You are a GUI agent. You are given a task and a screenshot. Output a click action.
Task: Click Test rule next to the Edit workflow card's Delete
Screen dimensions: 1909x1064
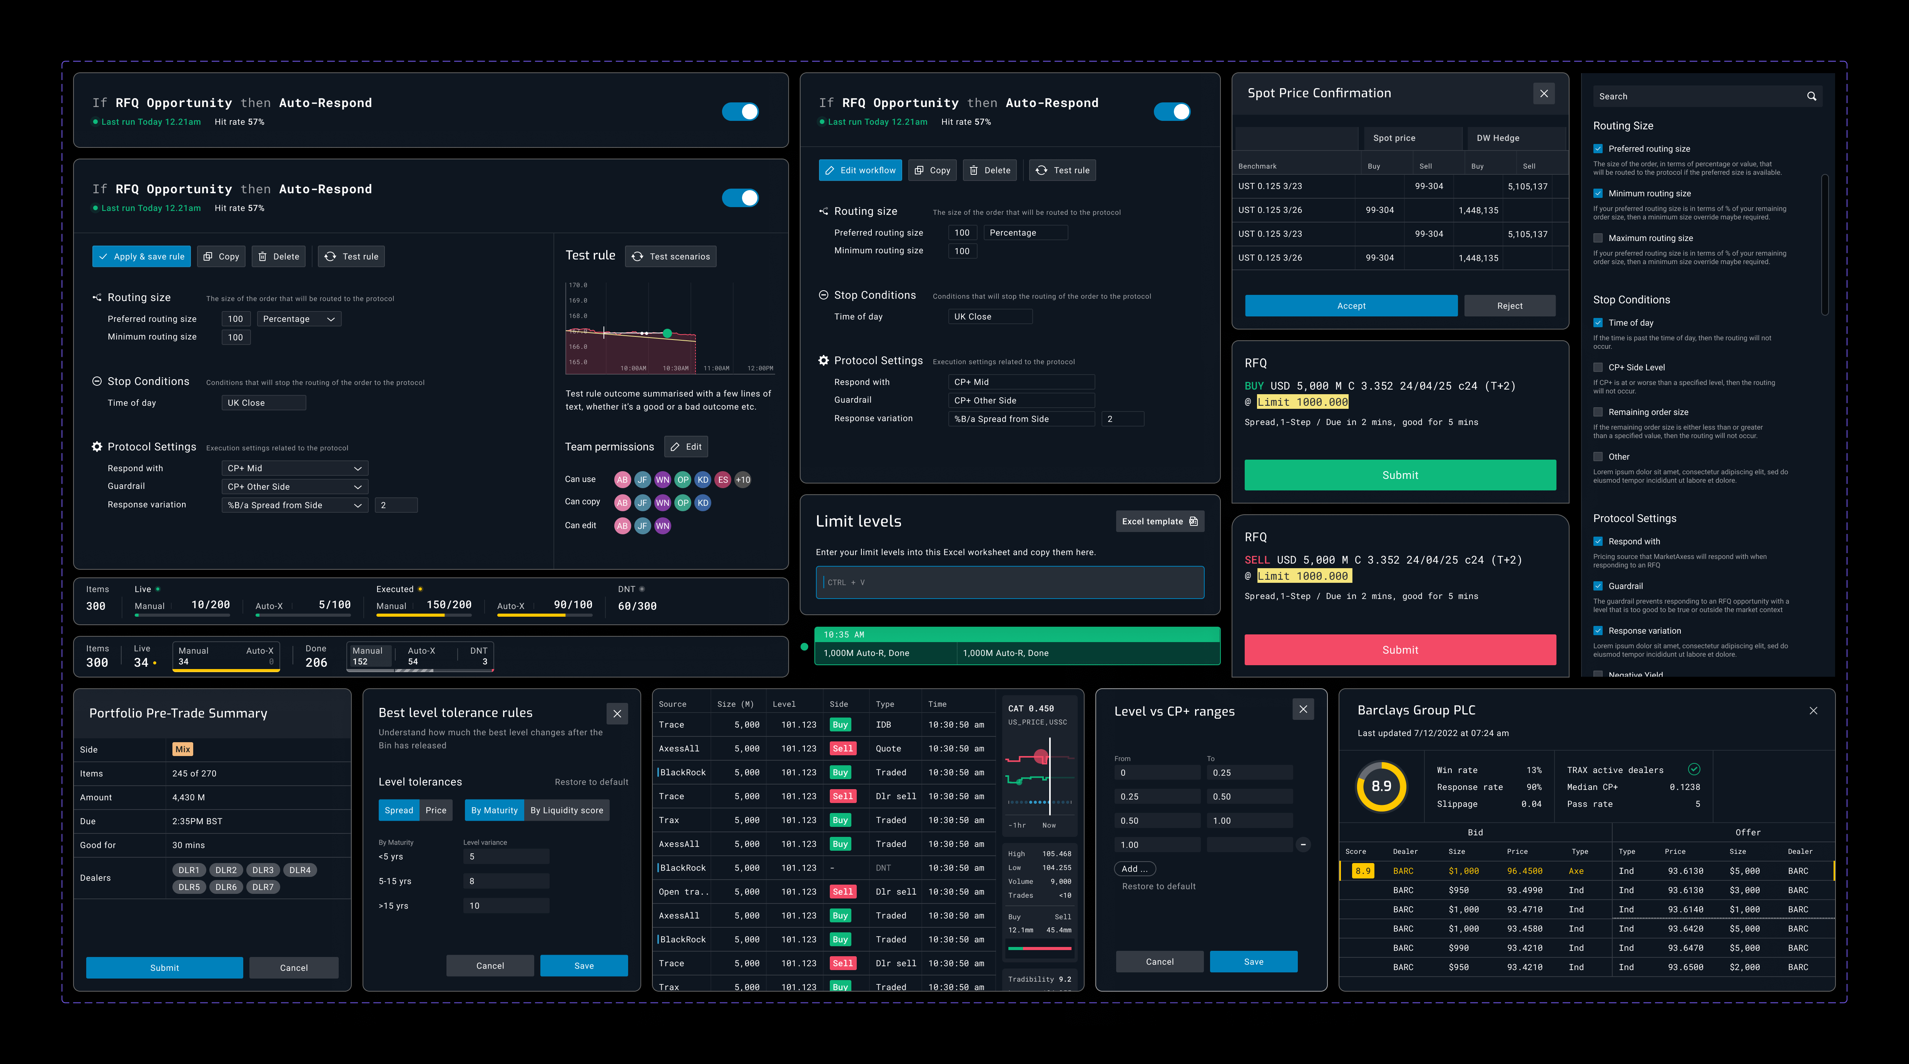coord(1063,171)
